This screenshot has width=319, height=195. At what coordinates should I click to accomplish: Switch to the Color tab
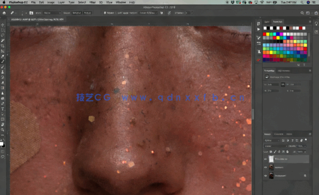[x=266, y=22]
